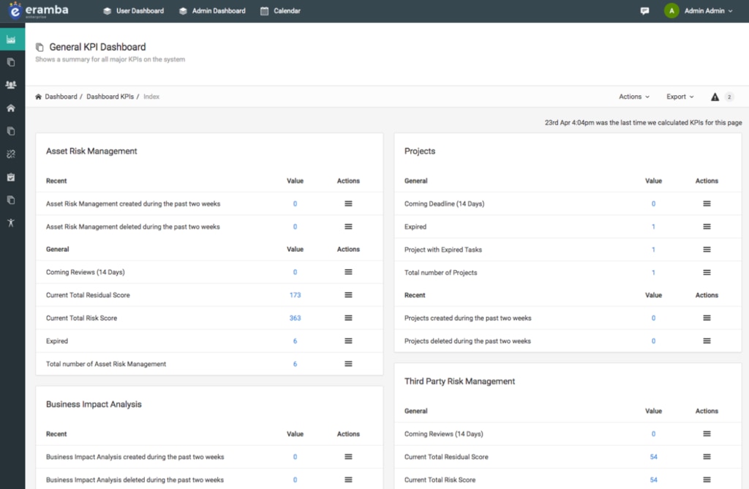Go to the Dashboard breadcrumb link
The width and height of the screenshot is (749, 489).
[x=61, y=97]
